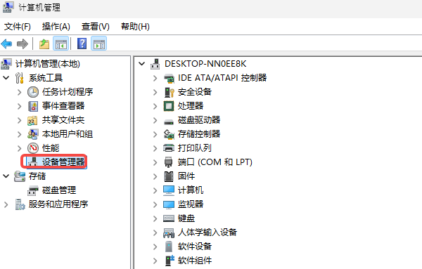Viewport: 422px width, 269px height.
Task: Open the 查看(V) menu
Action: pyautogui.click(x=96, y=27)
